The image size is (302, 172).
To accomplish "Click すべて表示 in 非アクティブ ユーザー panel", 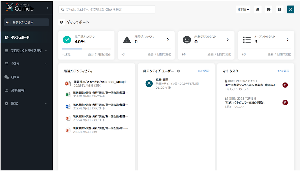I will click(x=204, y=71).
